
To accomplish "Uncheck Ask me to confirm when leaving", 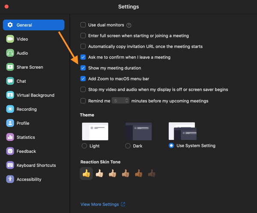I will coord(83,57).
